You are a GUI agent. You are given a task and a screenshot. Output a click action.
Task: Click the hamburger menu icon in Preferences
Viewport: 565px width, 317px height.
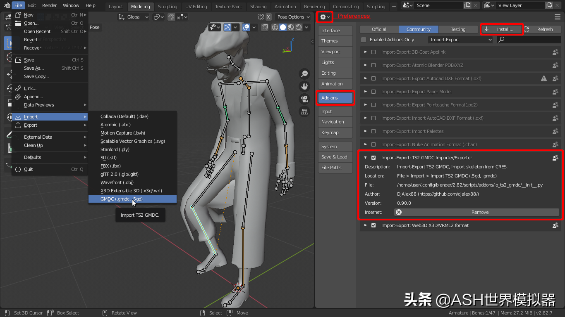point(558,17)
